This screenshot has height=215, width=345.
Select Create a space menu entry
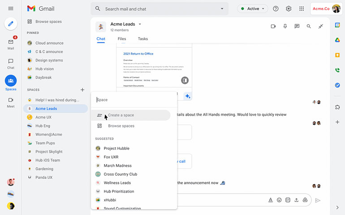point(131,115)
